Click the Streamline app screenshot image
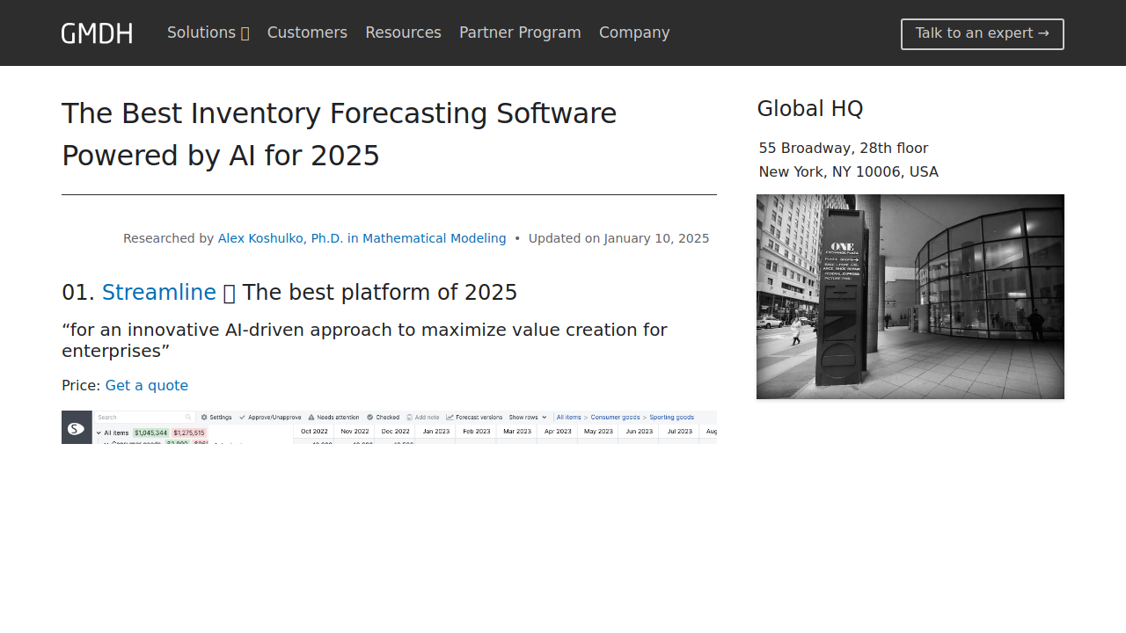This screenshot has height=633, width=1126. pyautogui.click(x=389, y=427)
